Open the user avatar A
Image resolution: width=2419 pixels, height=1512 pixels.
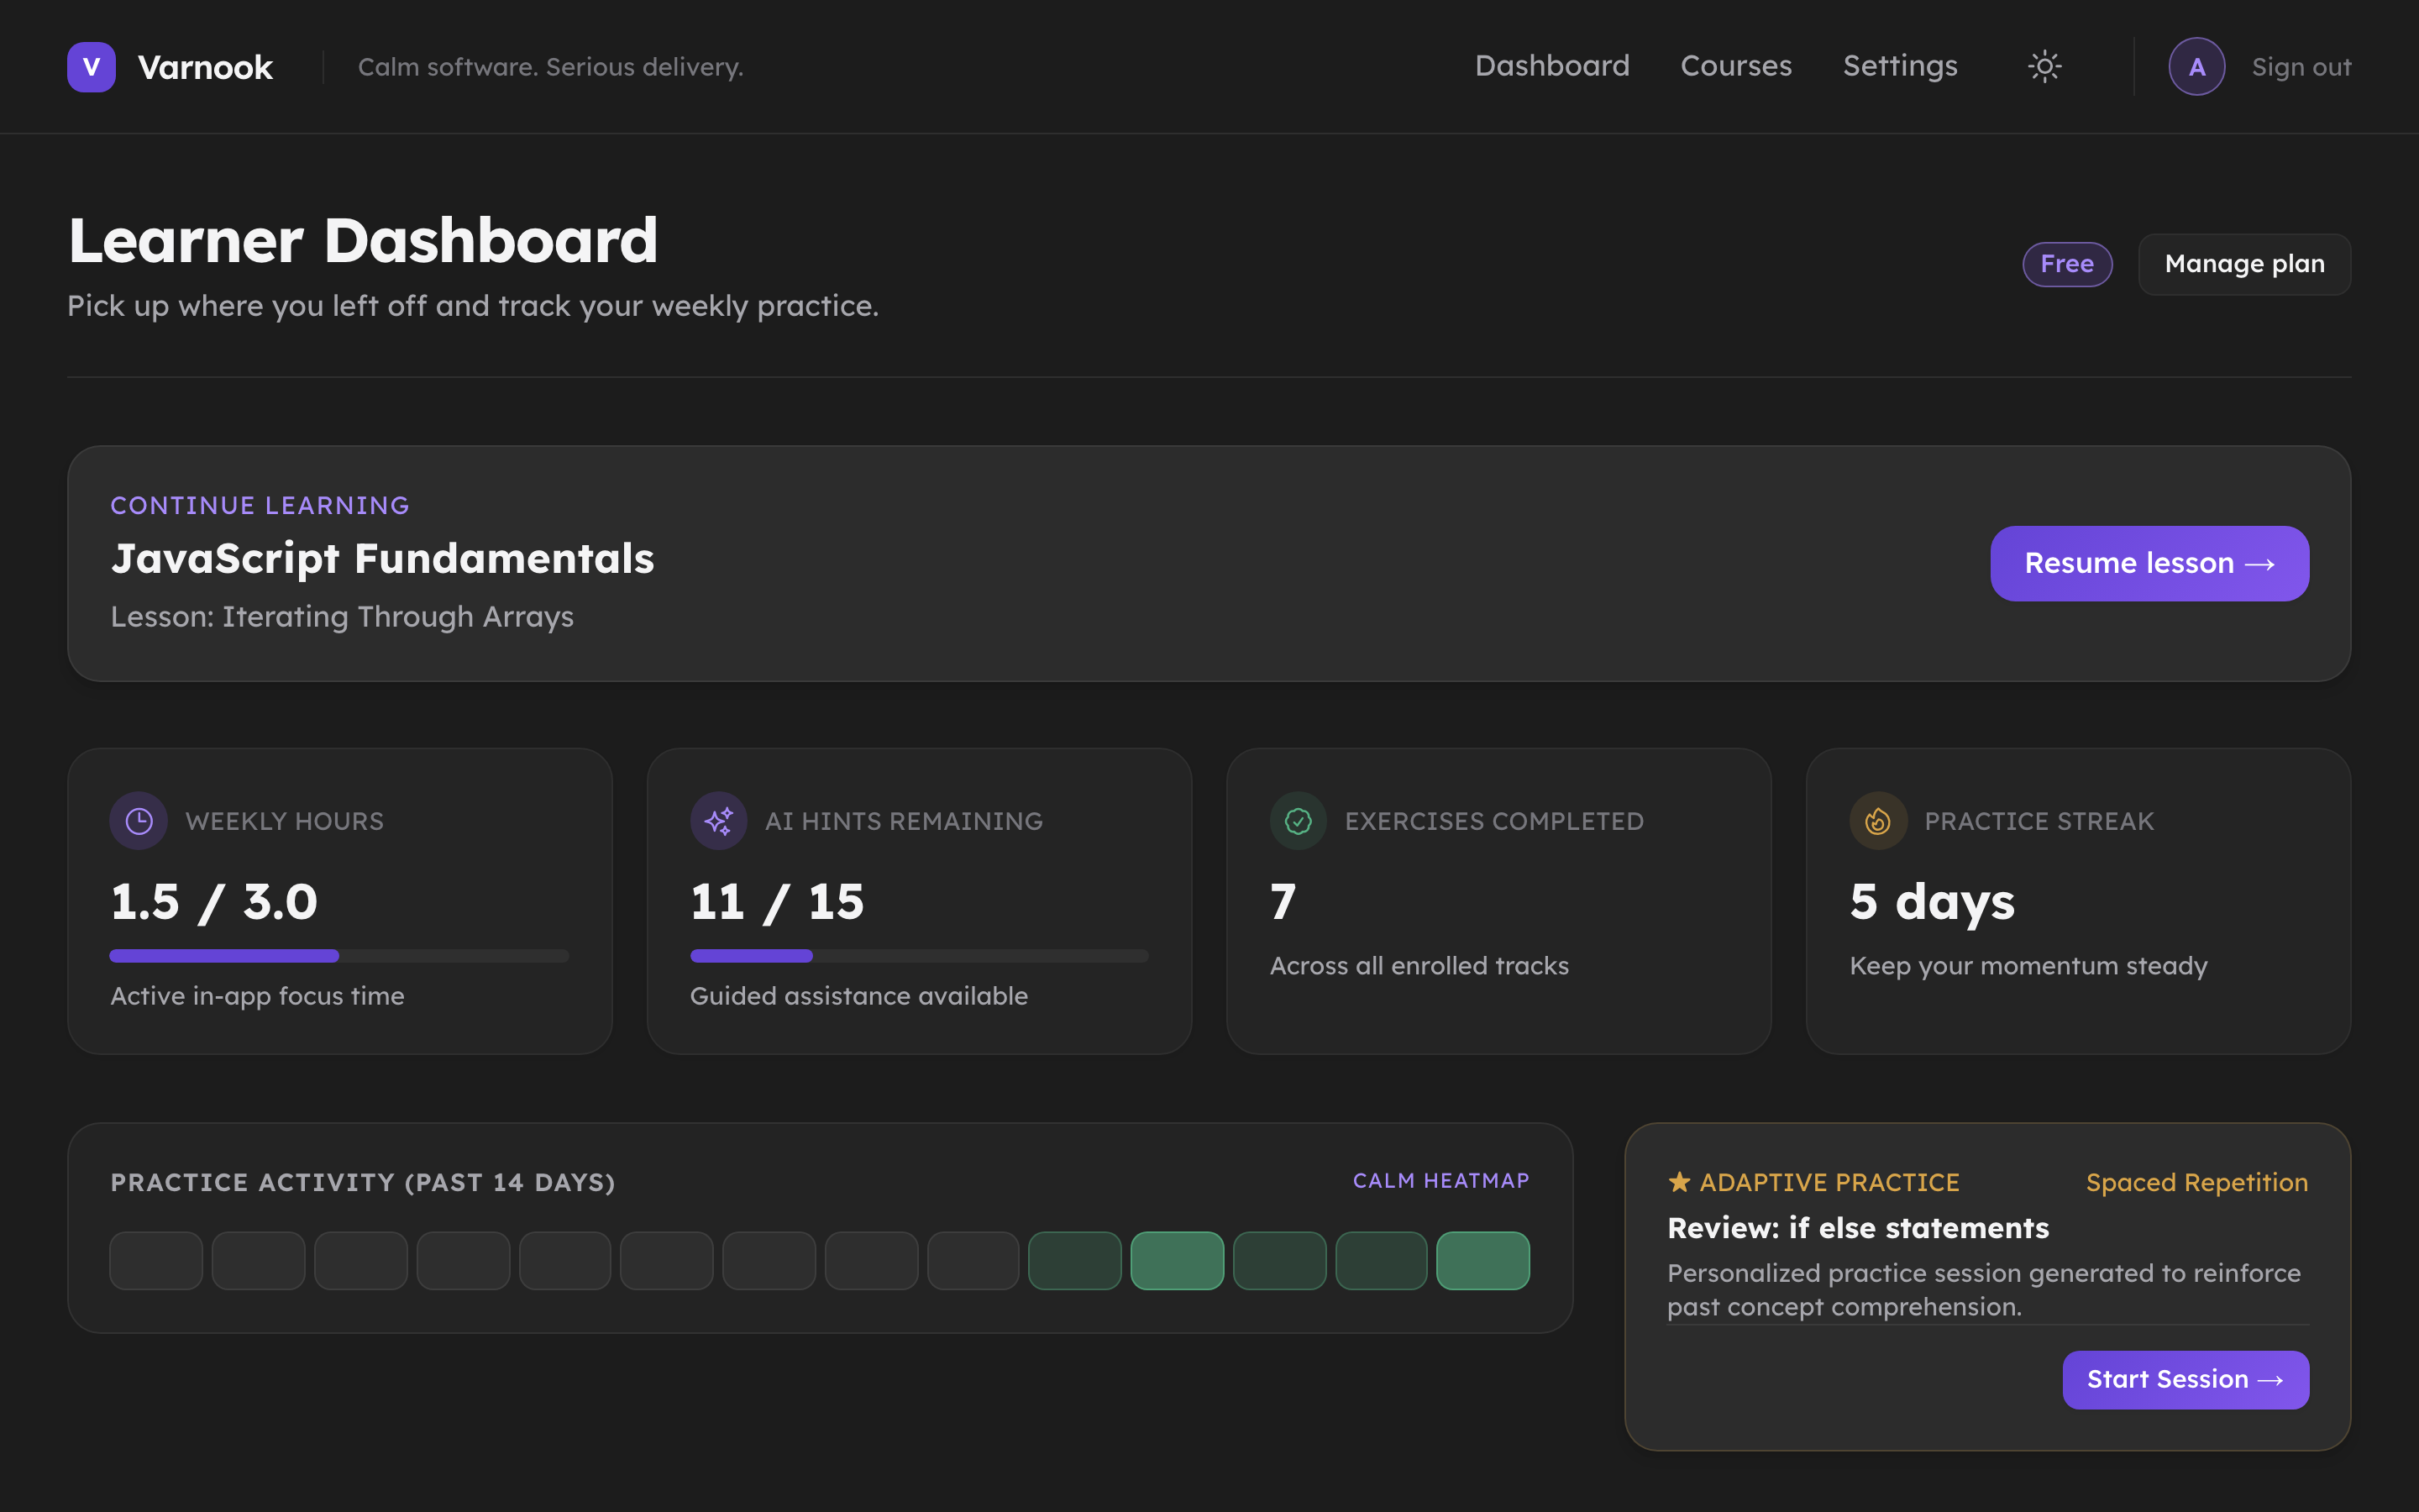click(2196, 67)
